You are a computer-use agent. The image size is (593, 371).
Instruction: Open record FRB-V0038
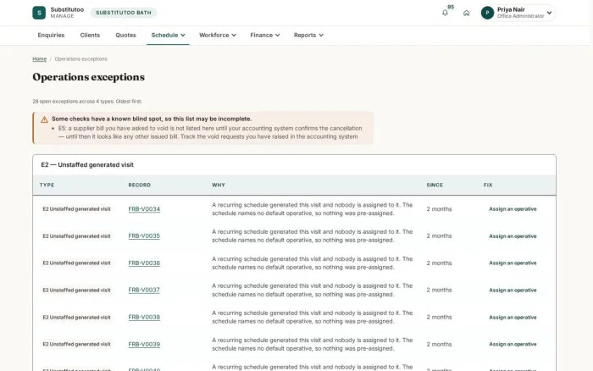click(x=144, y=318)
